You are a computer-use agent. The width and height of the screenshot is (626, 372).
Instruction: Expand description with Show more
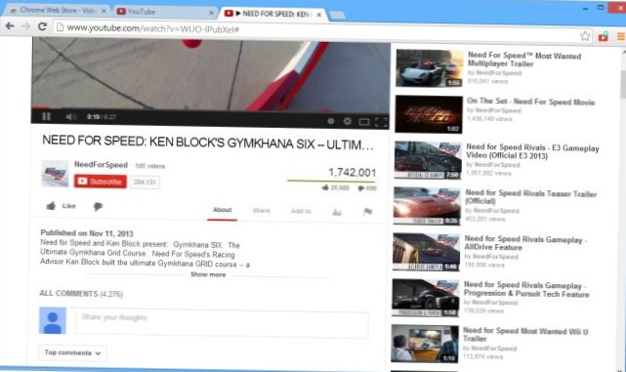(208, 274)
